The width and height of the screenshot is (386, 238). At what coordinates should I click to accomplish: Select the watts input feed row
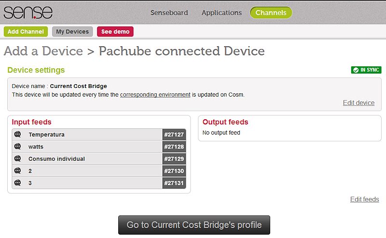(x=99, y=147)
